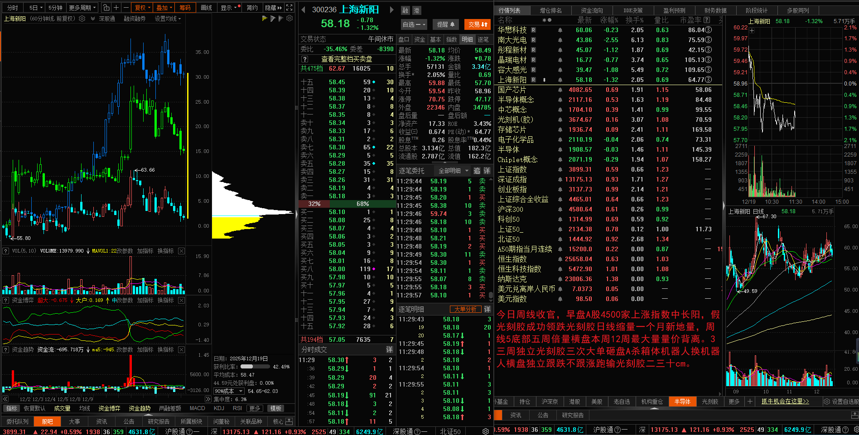Close the VOL indicator subpanel
Image resolution: width=859 pixels, height=435 pixels.
click(x=181, y=251)
